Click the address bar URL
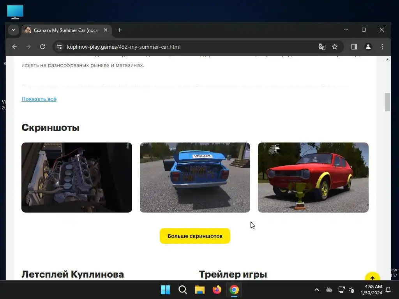The height and width of the screenshot is (299, 399). 124,47
